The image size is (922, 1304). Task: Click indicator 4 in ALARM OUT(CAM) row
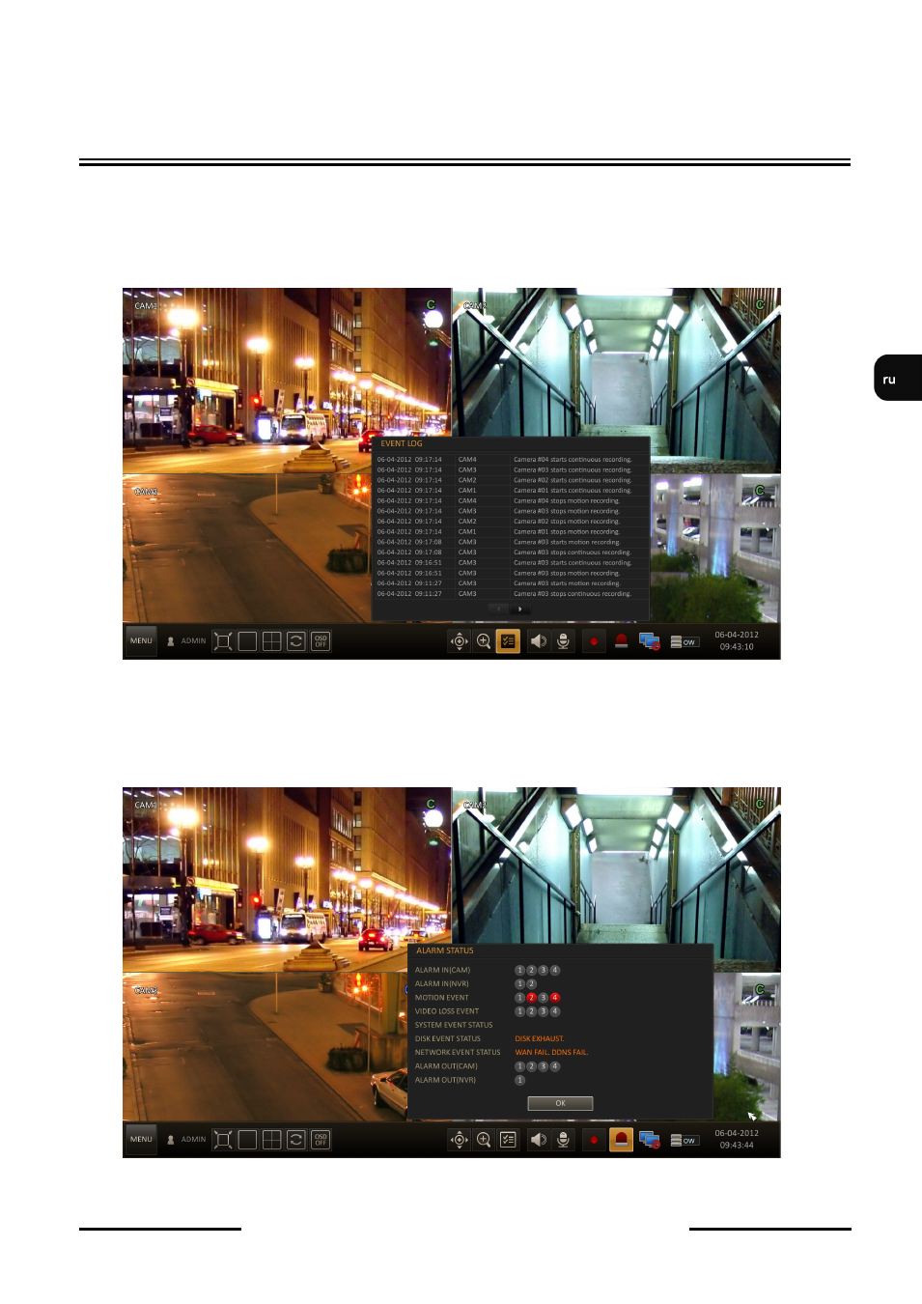555,1066
